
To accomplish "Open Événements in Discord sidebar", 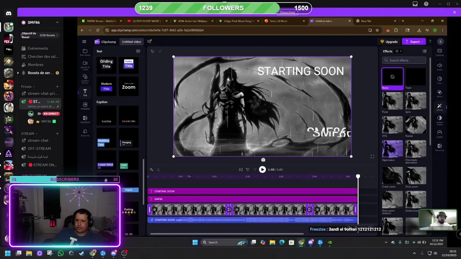I will coord(38,48).
